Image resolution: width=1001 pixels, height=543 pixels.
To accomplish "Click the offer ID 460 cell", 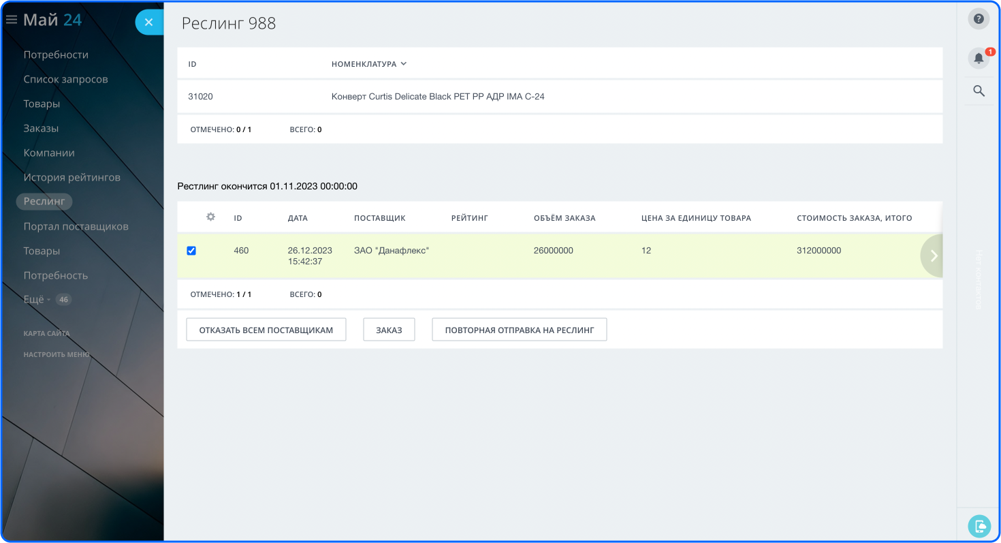I will coord(241,251).
